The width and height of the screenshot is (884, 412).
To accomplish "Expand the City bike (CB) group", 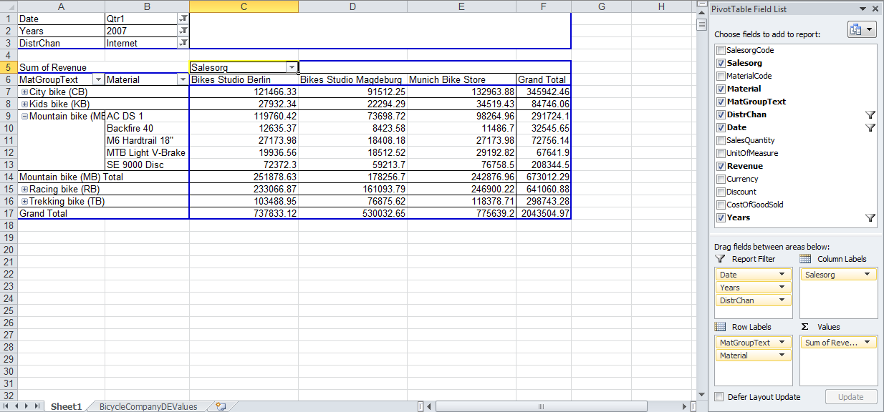I will pos(24,92).
